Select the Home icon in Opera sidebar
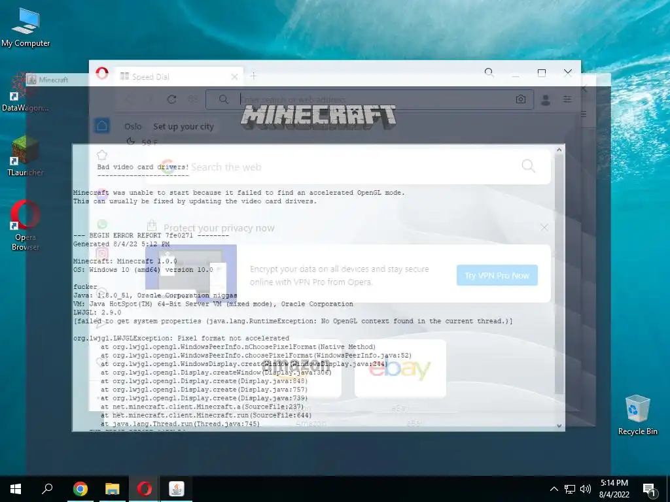 tap(101, 126)
